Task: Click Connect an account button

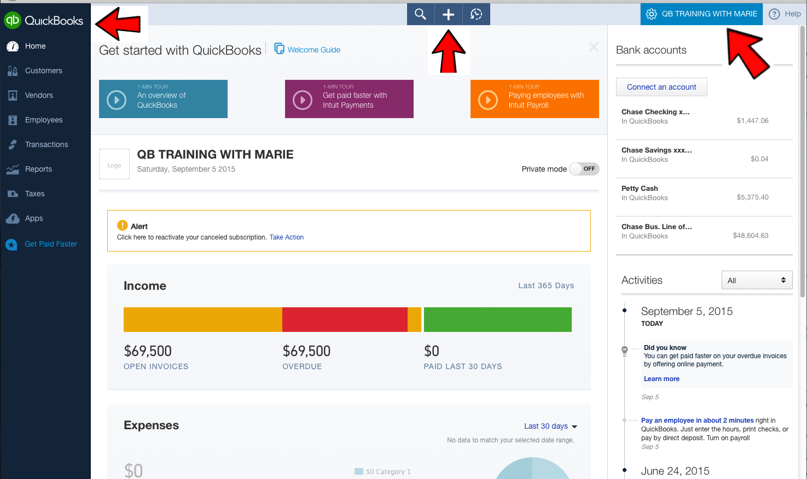Action: pos(661,87)
